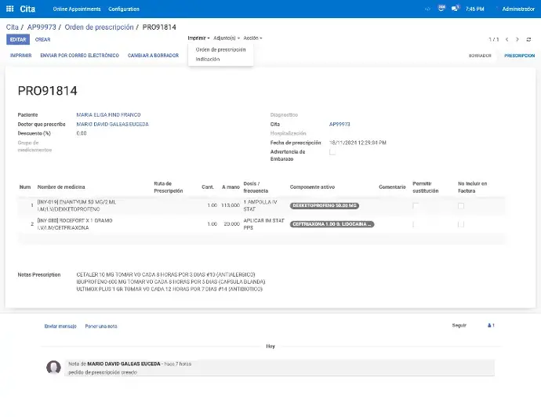Expand the Acción dropdown
Screen dimensions: 541x417
click(x=252, y=38)
